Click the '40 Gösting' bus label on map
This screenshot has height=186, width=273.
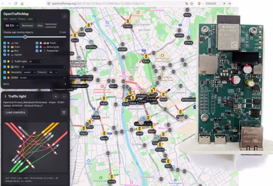pyautogui.click(x=91, y=47)
